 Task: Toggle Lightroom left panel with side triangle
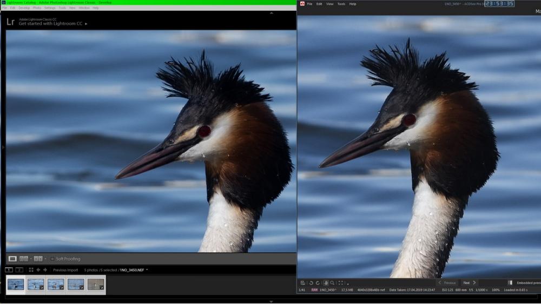3,147
